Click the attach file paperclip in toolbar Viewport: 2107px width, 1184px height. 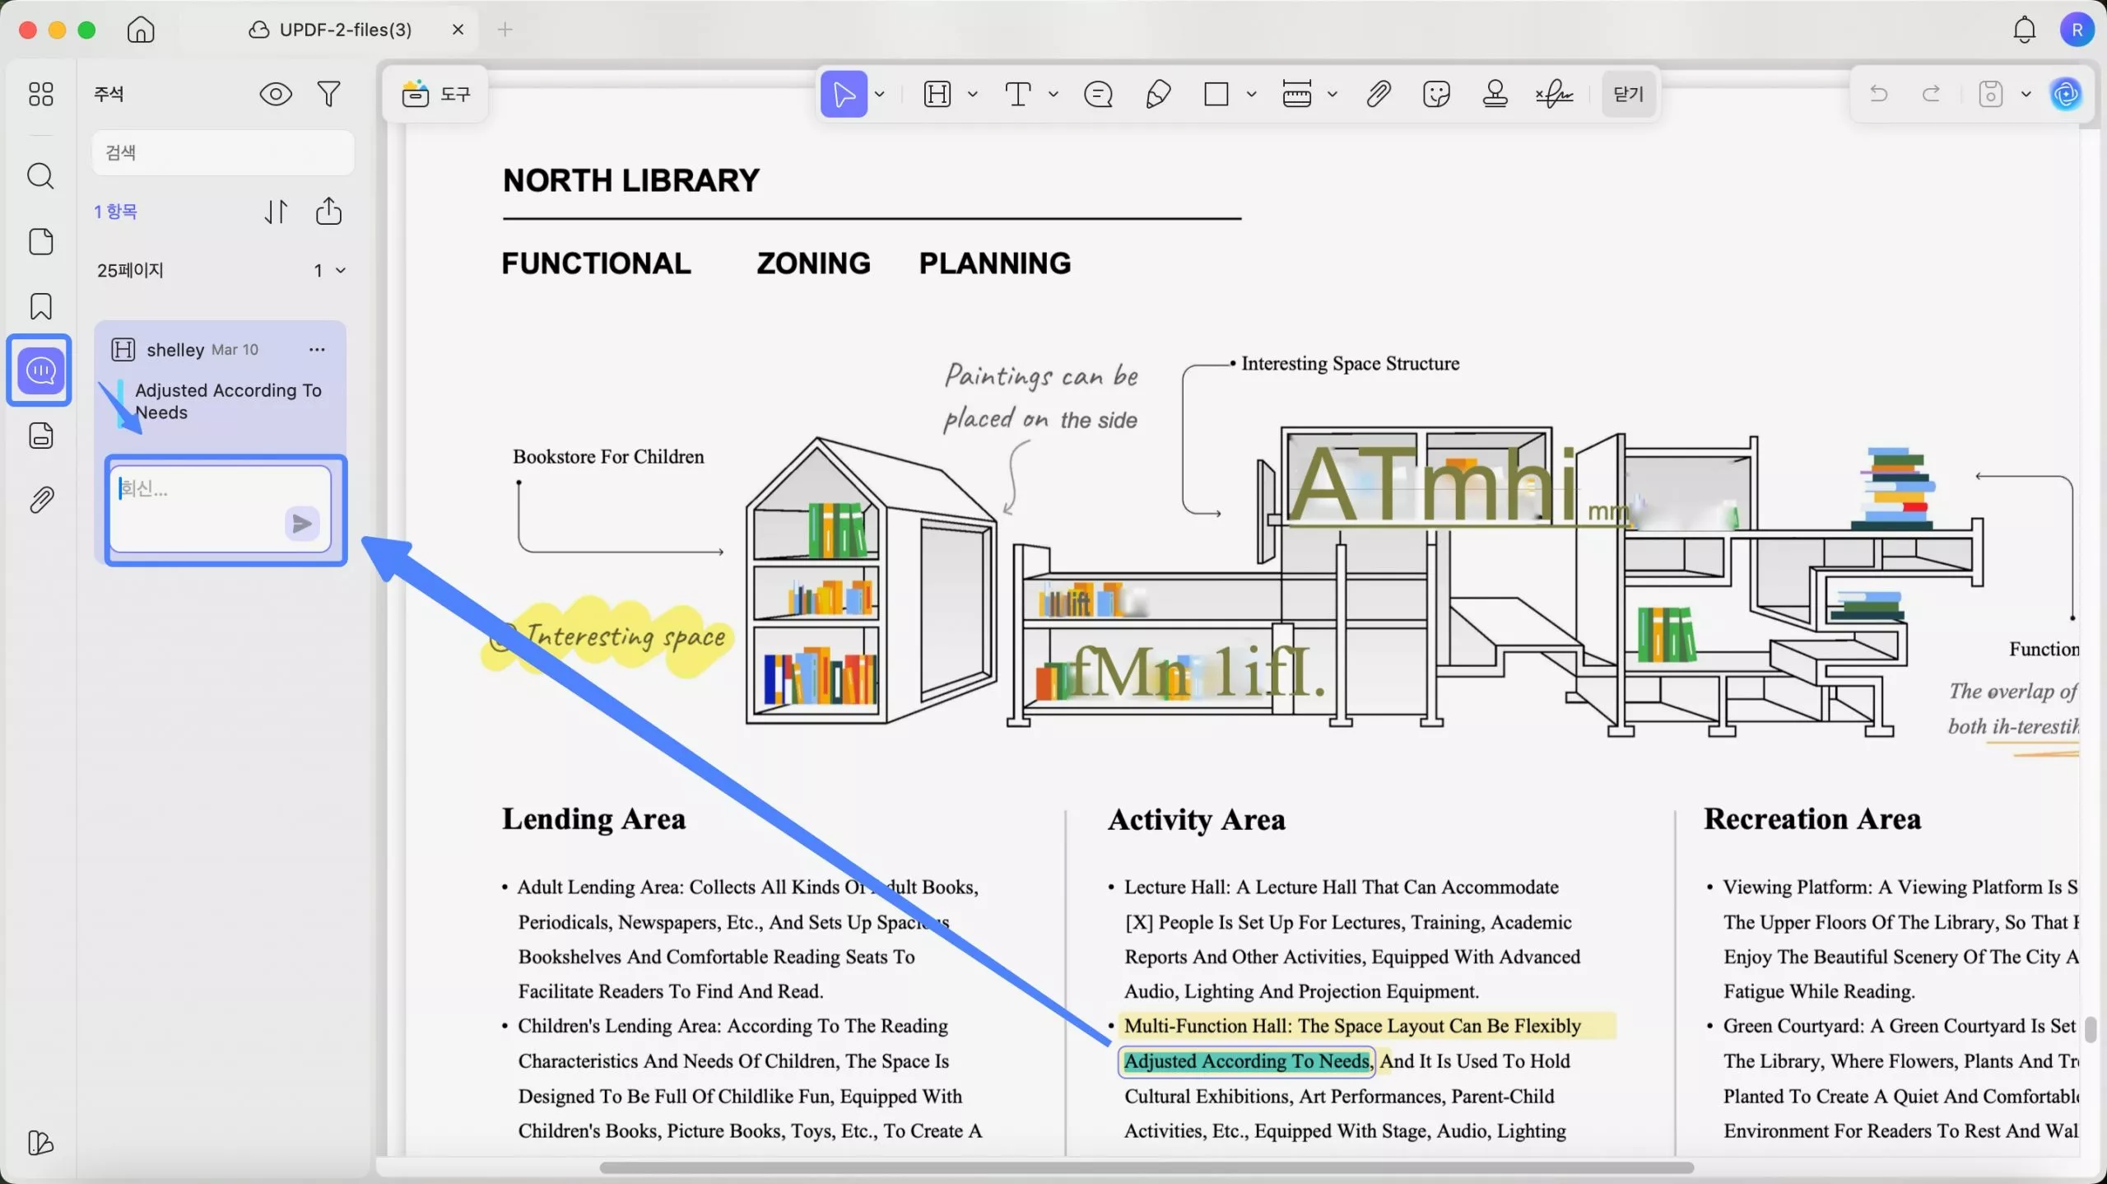coord(1379,94)
